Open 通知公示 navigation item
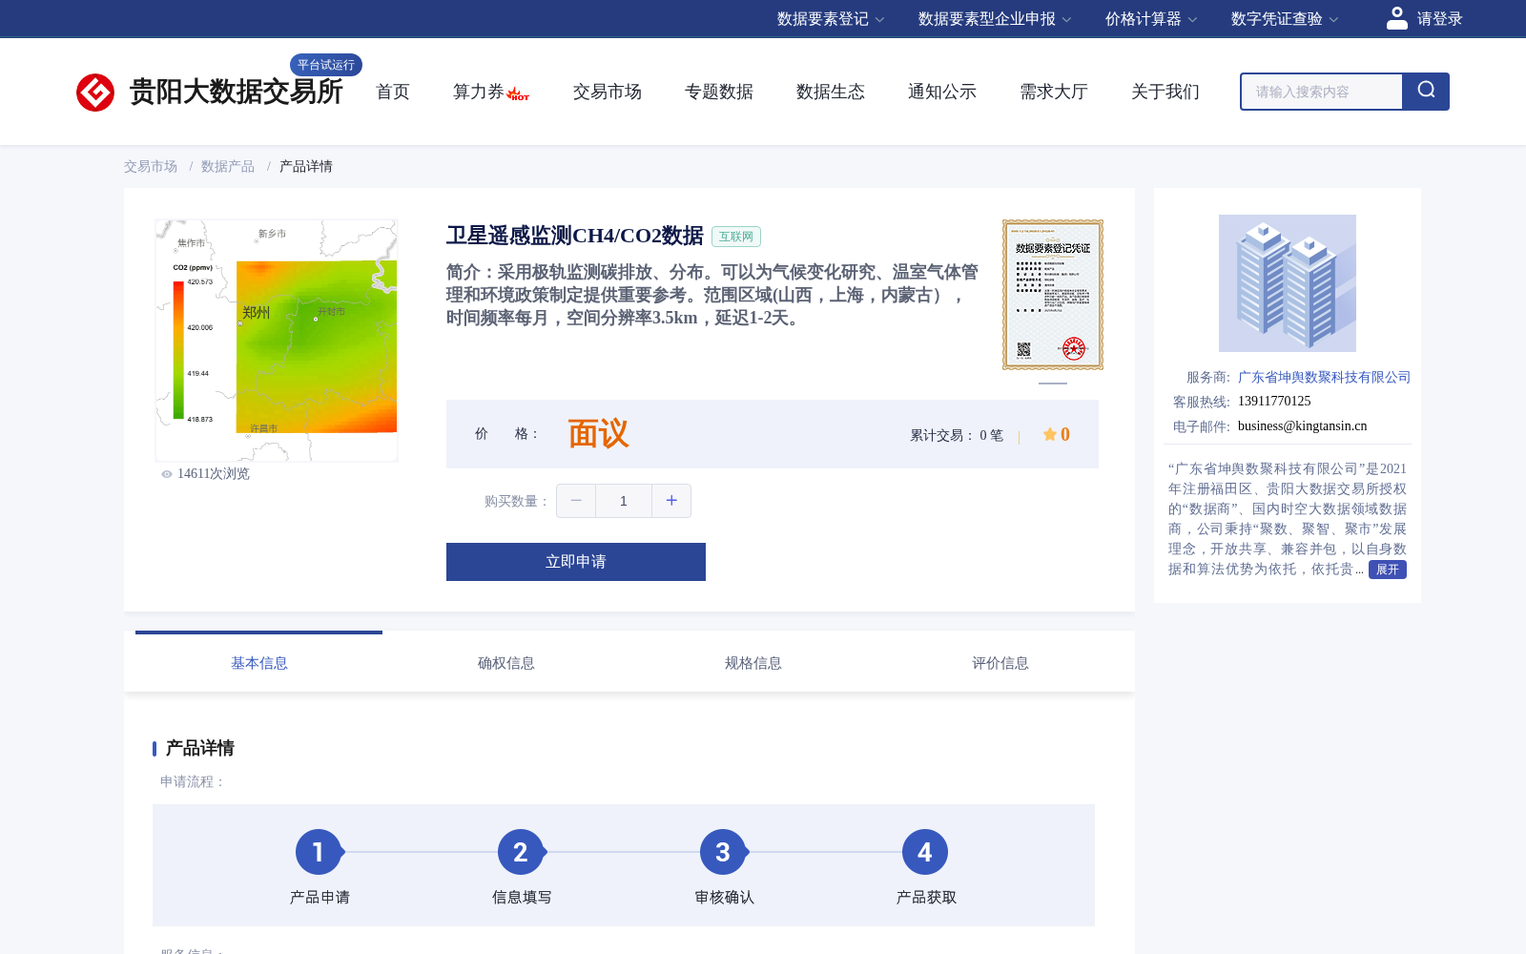1526x954 pixels. [942, 92]
